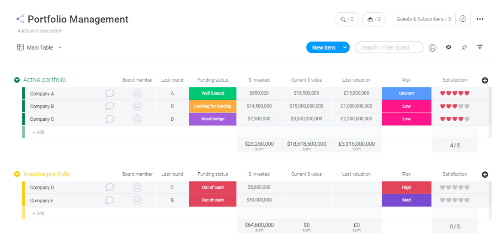The image size is (501, 242).
Task: Open the three-dots board options menu
Action: click(480, 19)
